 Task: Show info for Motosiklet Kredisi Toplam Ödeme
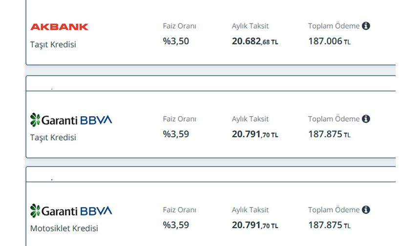366,210
